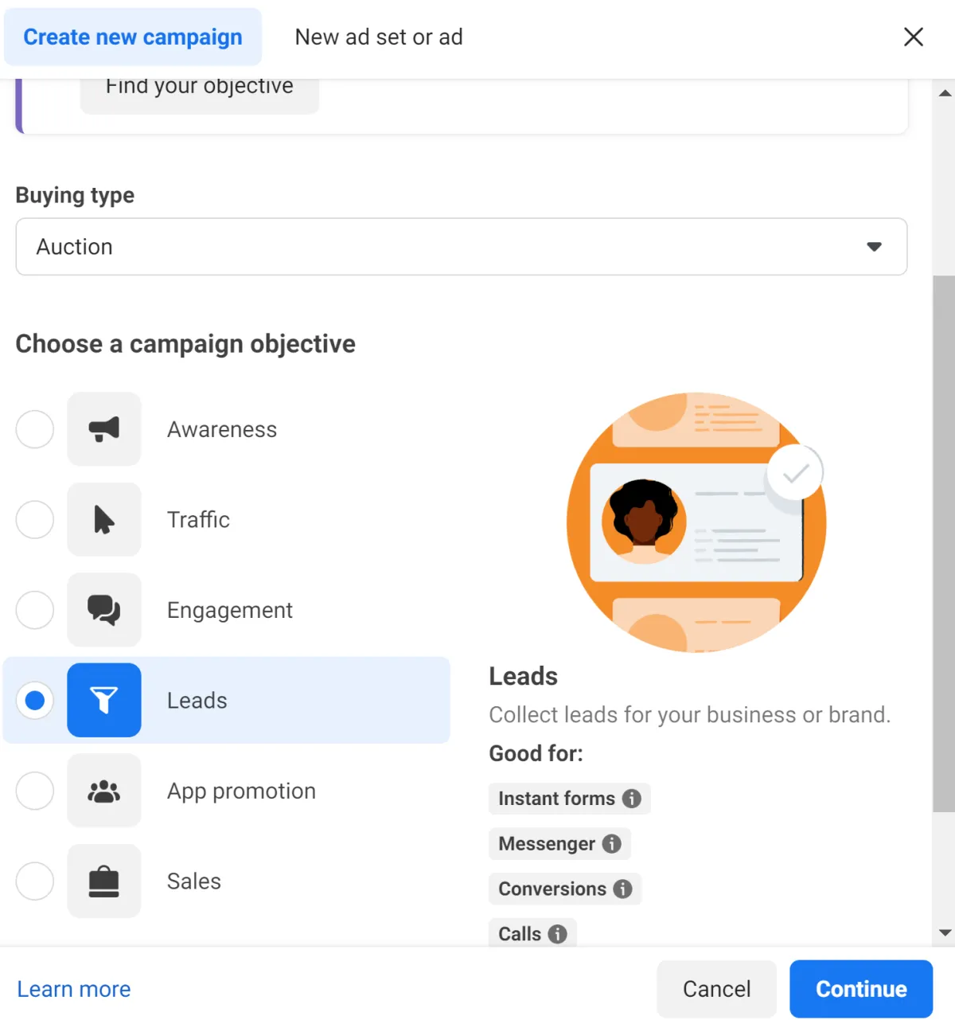Click the Find your objective button
The image size is (955, 1020).
(200, 94)
